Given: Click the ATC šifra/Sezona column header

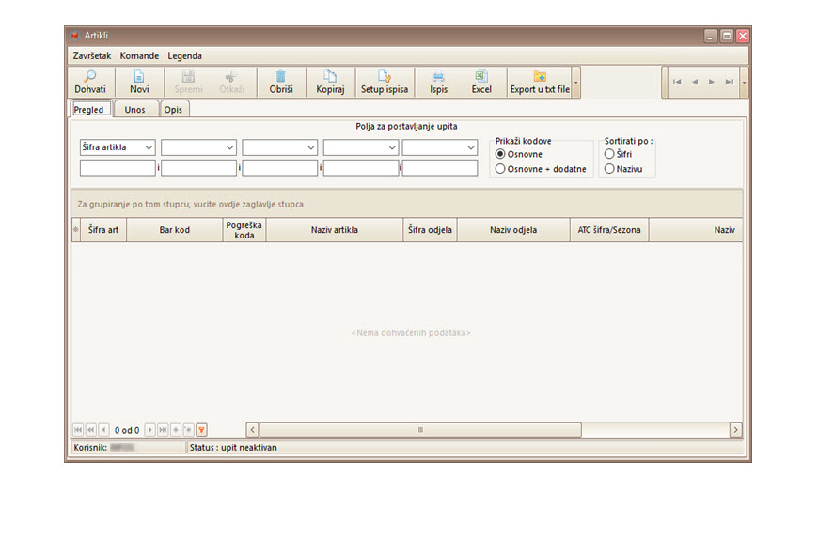Looking at the screenshot, I should (x=609, y=230).
